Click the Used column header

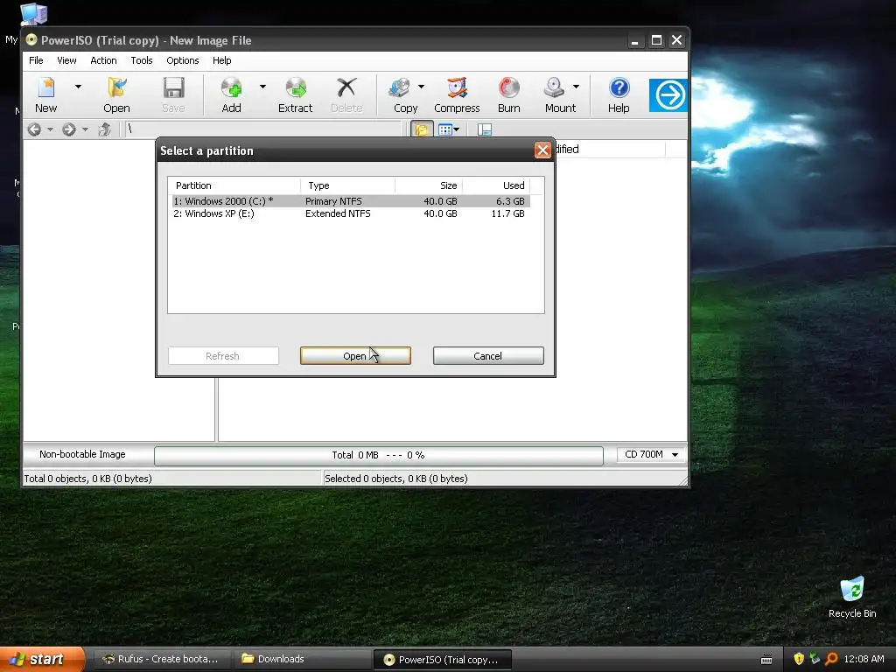coord(496,185)
